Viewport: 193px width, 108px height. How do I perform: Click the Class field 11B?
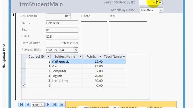[62, 37]
